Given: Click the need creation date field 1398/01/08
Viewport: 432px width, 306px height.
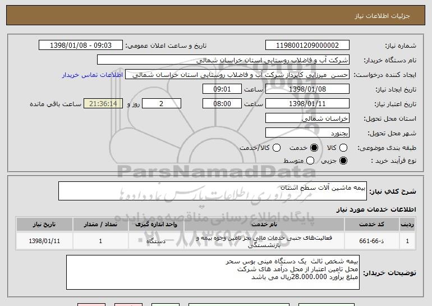Looking at the screenshot, I should (307, 89).
